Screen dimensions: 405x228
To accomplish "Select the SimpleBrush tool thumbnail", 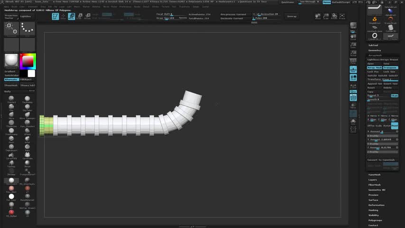I will tap(375, 20).
